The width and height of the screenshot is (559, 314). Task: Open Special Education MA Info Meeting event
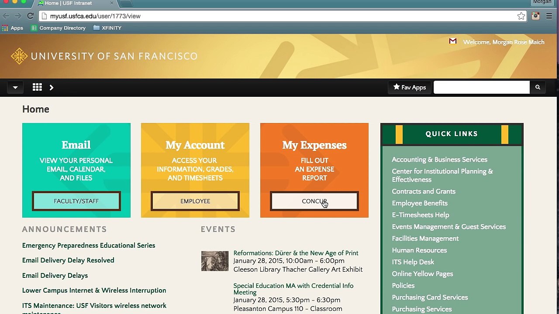293,289
